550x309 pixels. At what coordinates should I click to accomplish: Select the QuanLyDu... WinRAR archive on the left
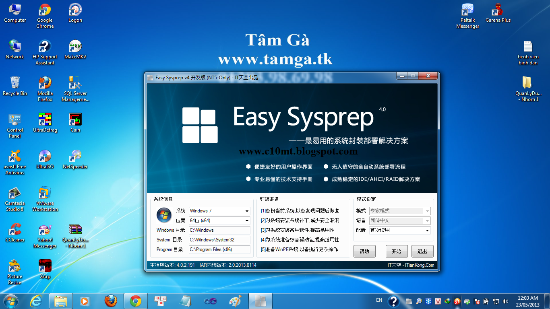click(75, 236)
